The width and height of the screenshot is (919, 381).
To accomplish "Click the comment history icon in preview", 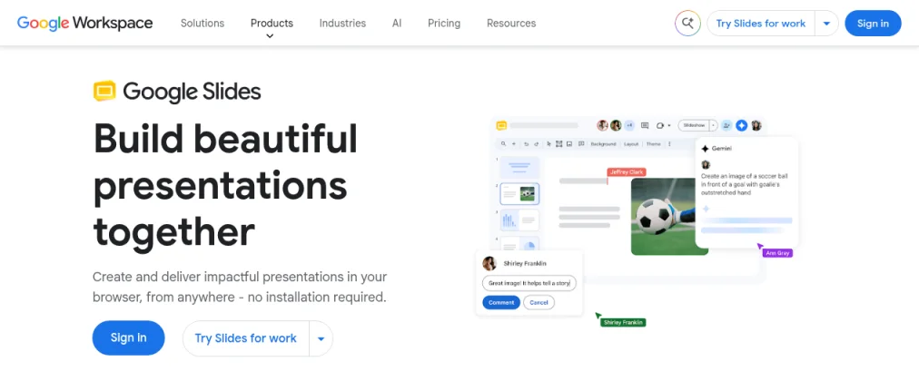I will point(645,125).
